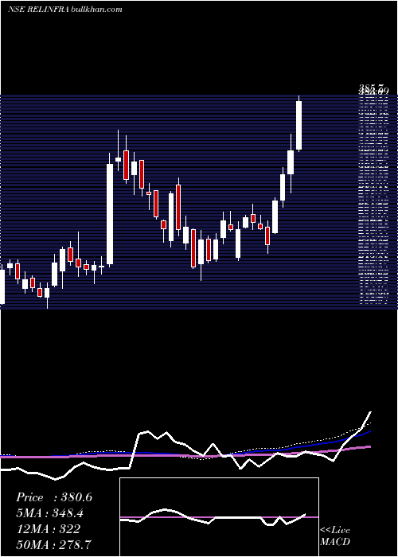Click the NSE RELINFRA bullkhan.com title
The width and height of the screenshot is (398, 557).
pos(65,10)
